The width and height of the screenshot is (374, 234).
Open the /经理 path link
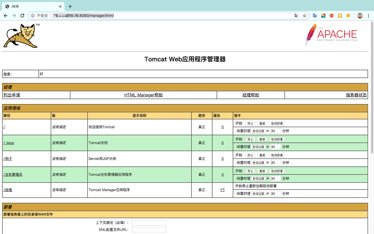[x=8, y=190]
